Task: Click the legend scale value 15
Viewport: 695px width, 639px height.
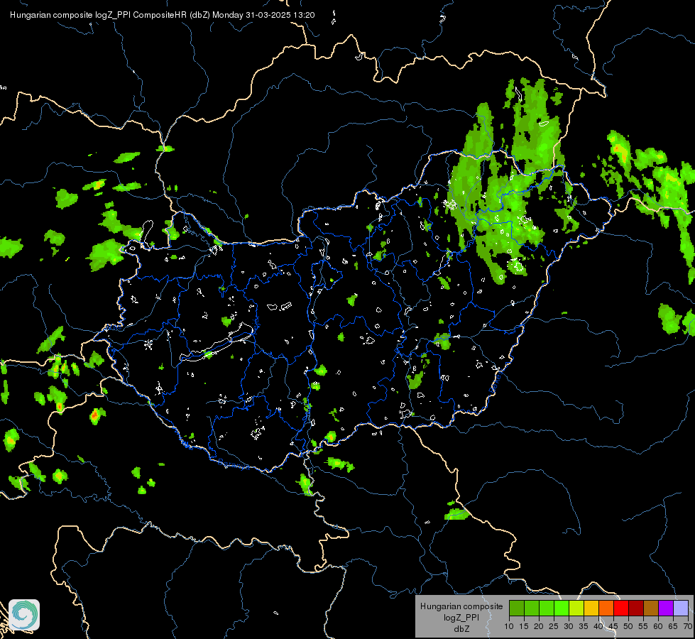Action: pos(524,627)
